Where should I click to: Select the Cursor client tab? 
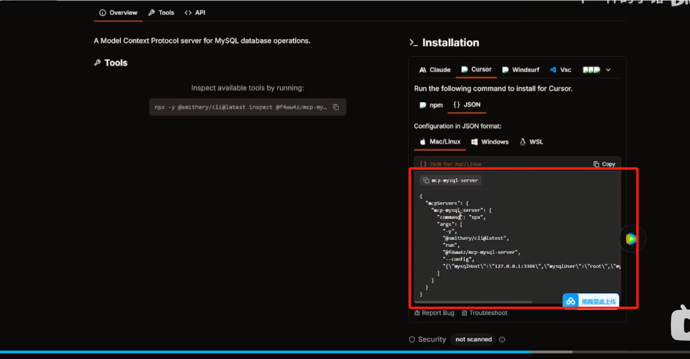click(x=476, y=69)
